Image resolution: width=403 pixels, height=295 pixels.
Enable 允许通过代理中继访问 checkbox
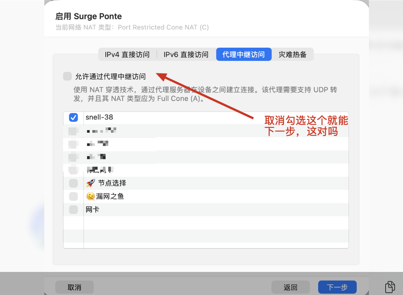pos(67,76)
